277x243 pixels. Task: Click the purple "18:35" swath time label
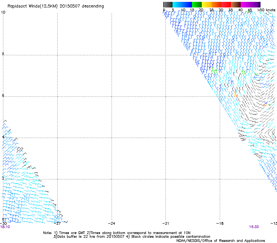(x=254, y=227)
